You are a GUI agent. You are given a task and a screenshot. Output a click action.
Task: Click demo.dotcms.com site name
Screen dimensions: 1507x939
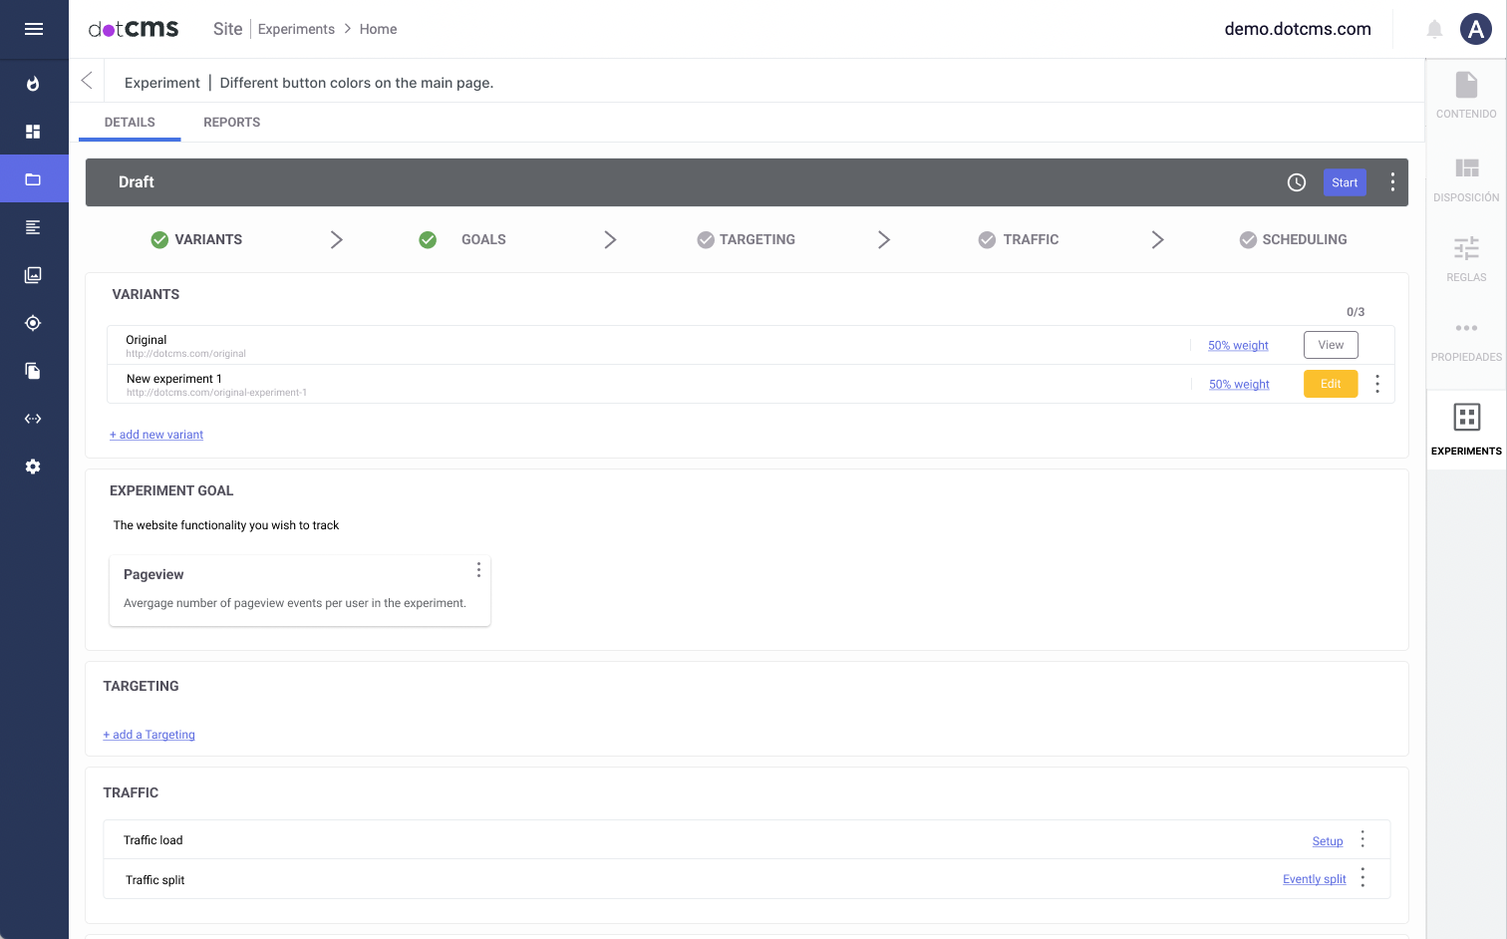point(1298,29)
